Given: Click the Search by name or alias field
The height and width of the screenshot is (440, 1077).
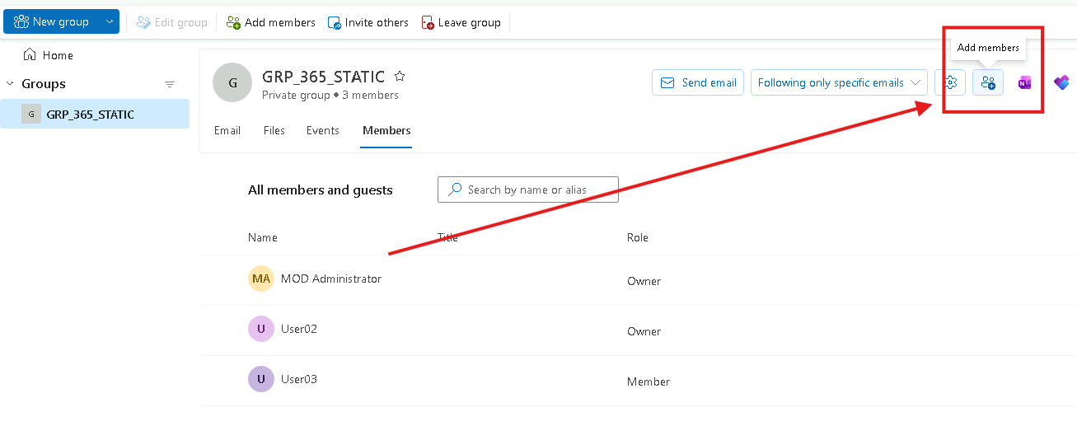Looking at the screenshot, I should 528,190.
